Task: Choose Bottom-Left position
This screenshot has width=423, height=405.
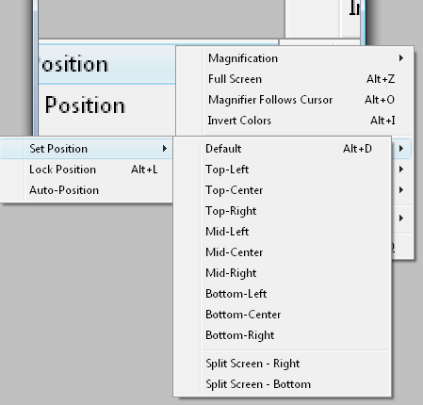Action: pyautogui.click(x=282, y=294)
